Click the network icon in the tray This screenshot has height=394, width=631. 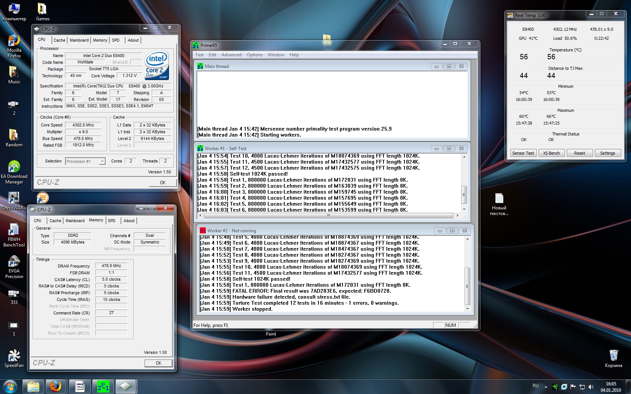click(x=582, y=386)
